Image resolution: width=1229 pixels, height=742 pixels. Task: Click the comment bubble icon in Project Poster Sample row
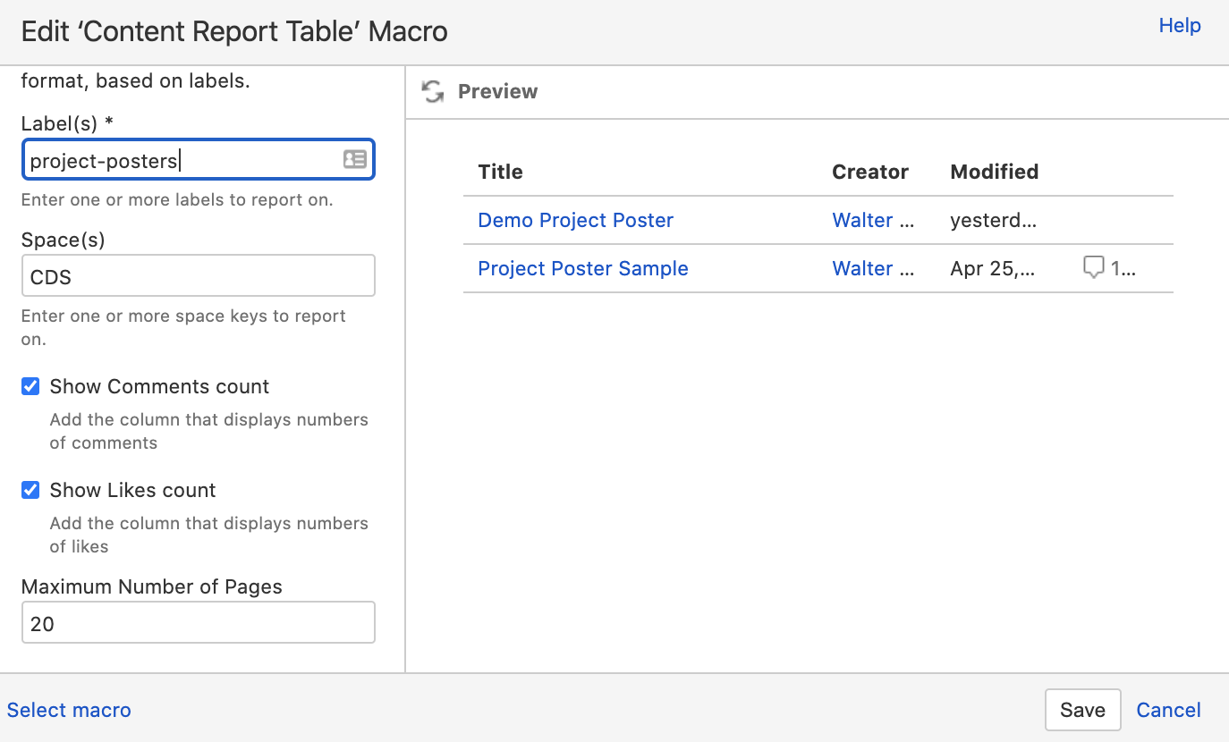(1093, 267)
